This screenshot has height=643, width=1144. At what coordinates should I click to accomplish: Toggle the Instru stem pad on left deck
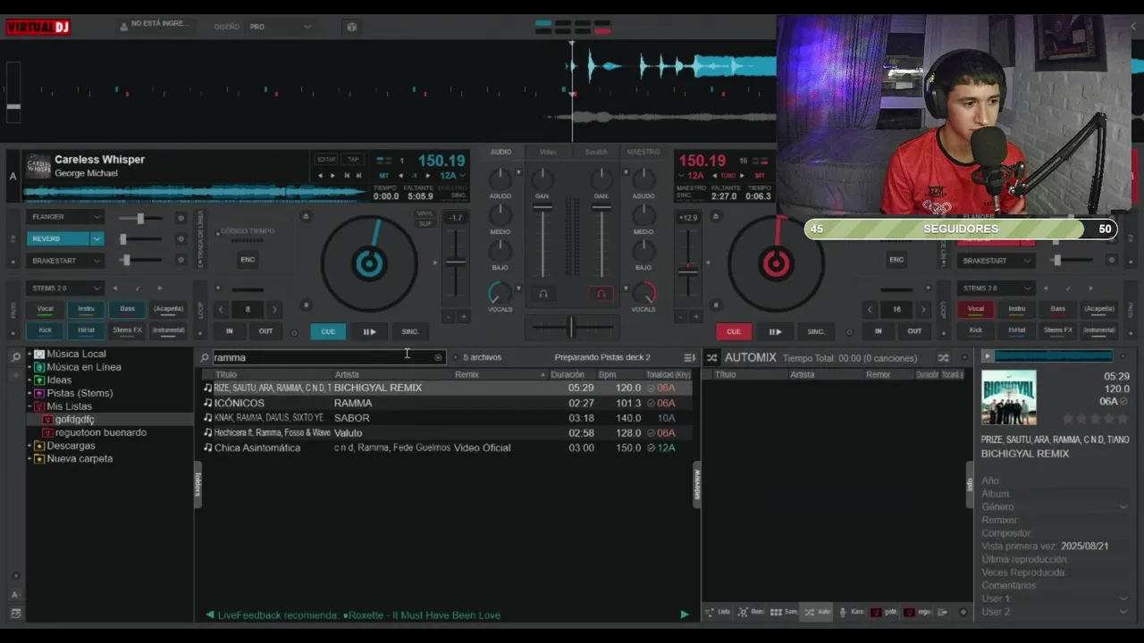(86, 309)
